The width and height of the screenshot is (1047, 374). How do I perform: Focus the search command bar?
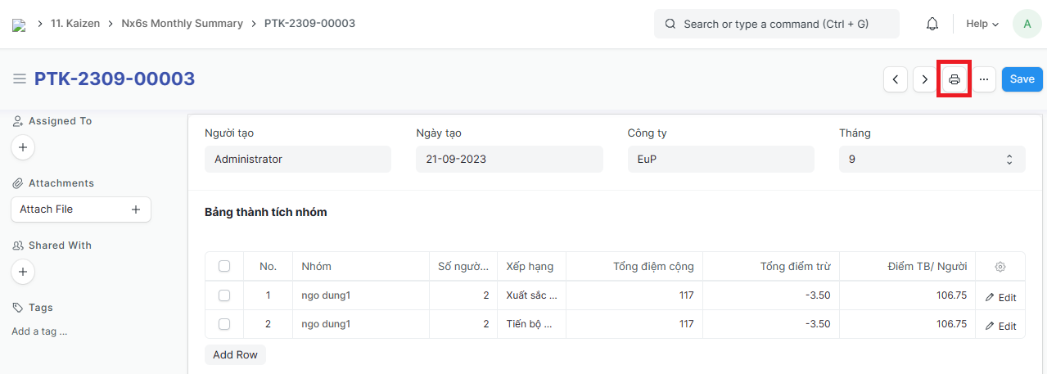[x=776, y=24]
